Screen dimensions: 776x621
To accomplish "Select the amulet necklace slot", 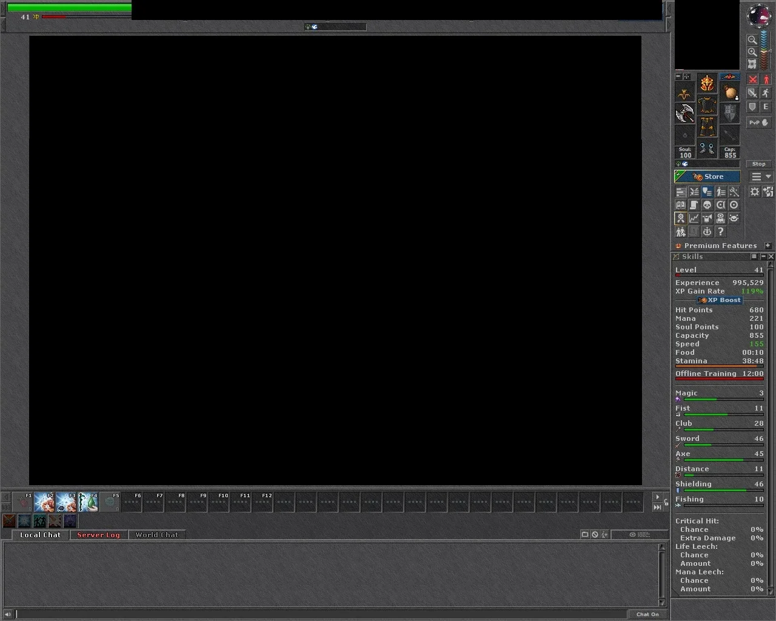I will click(x=684, y=92).
